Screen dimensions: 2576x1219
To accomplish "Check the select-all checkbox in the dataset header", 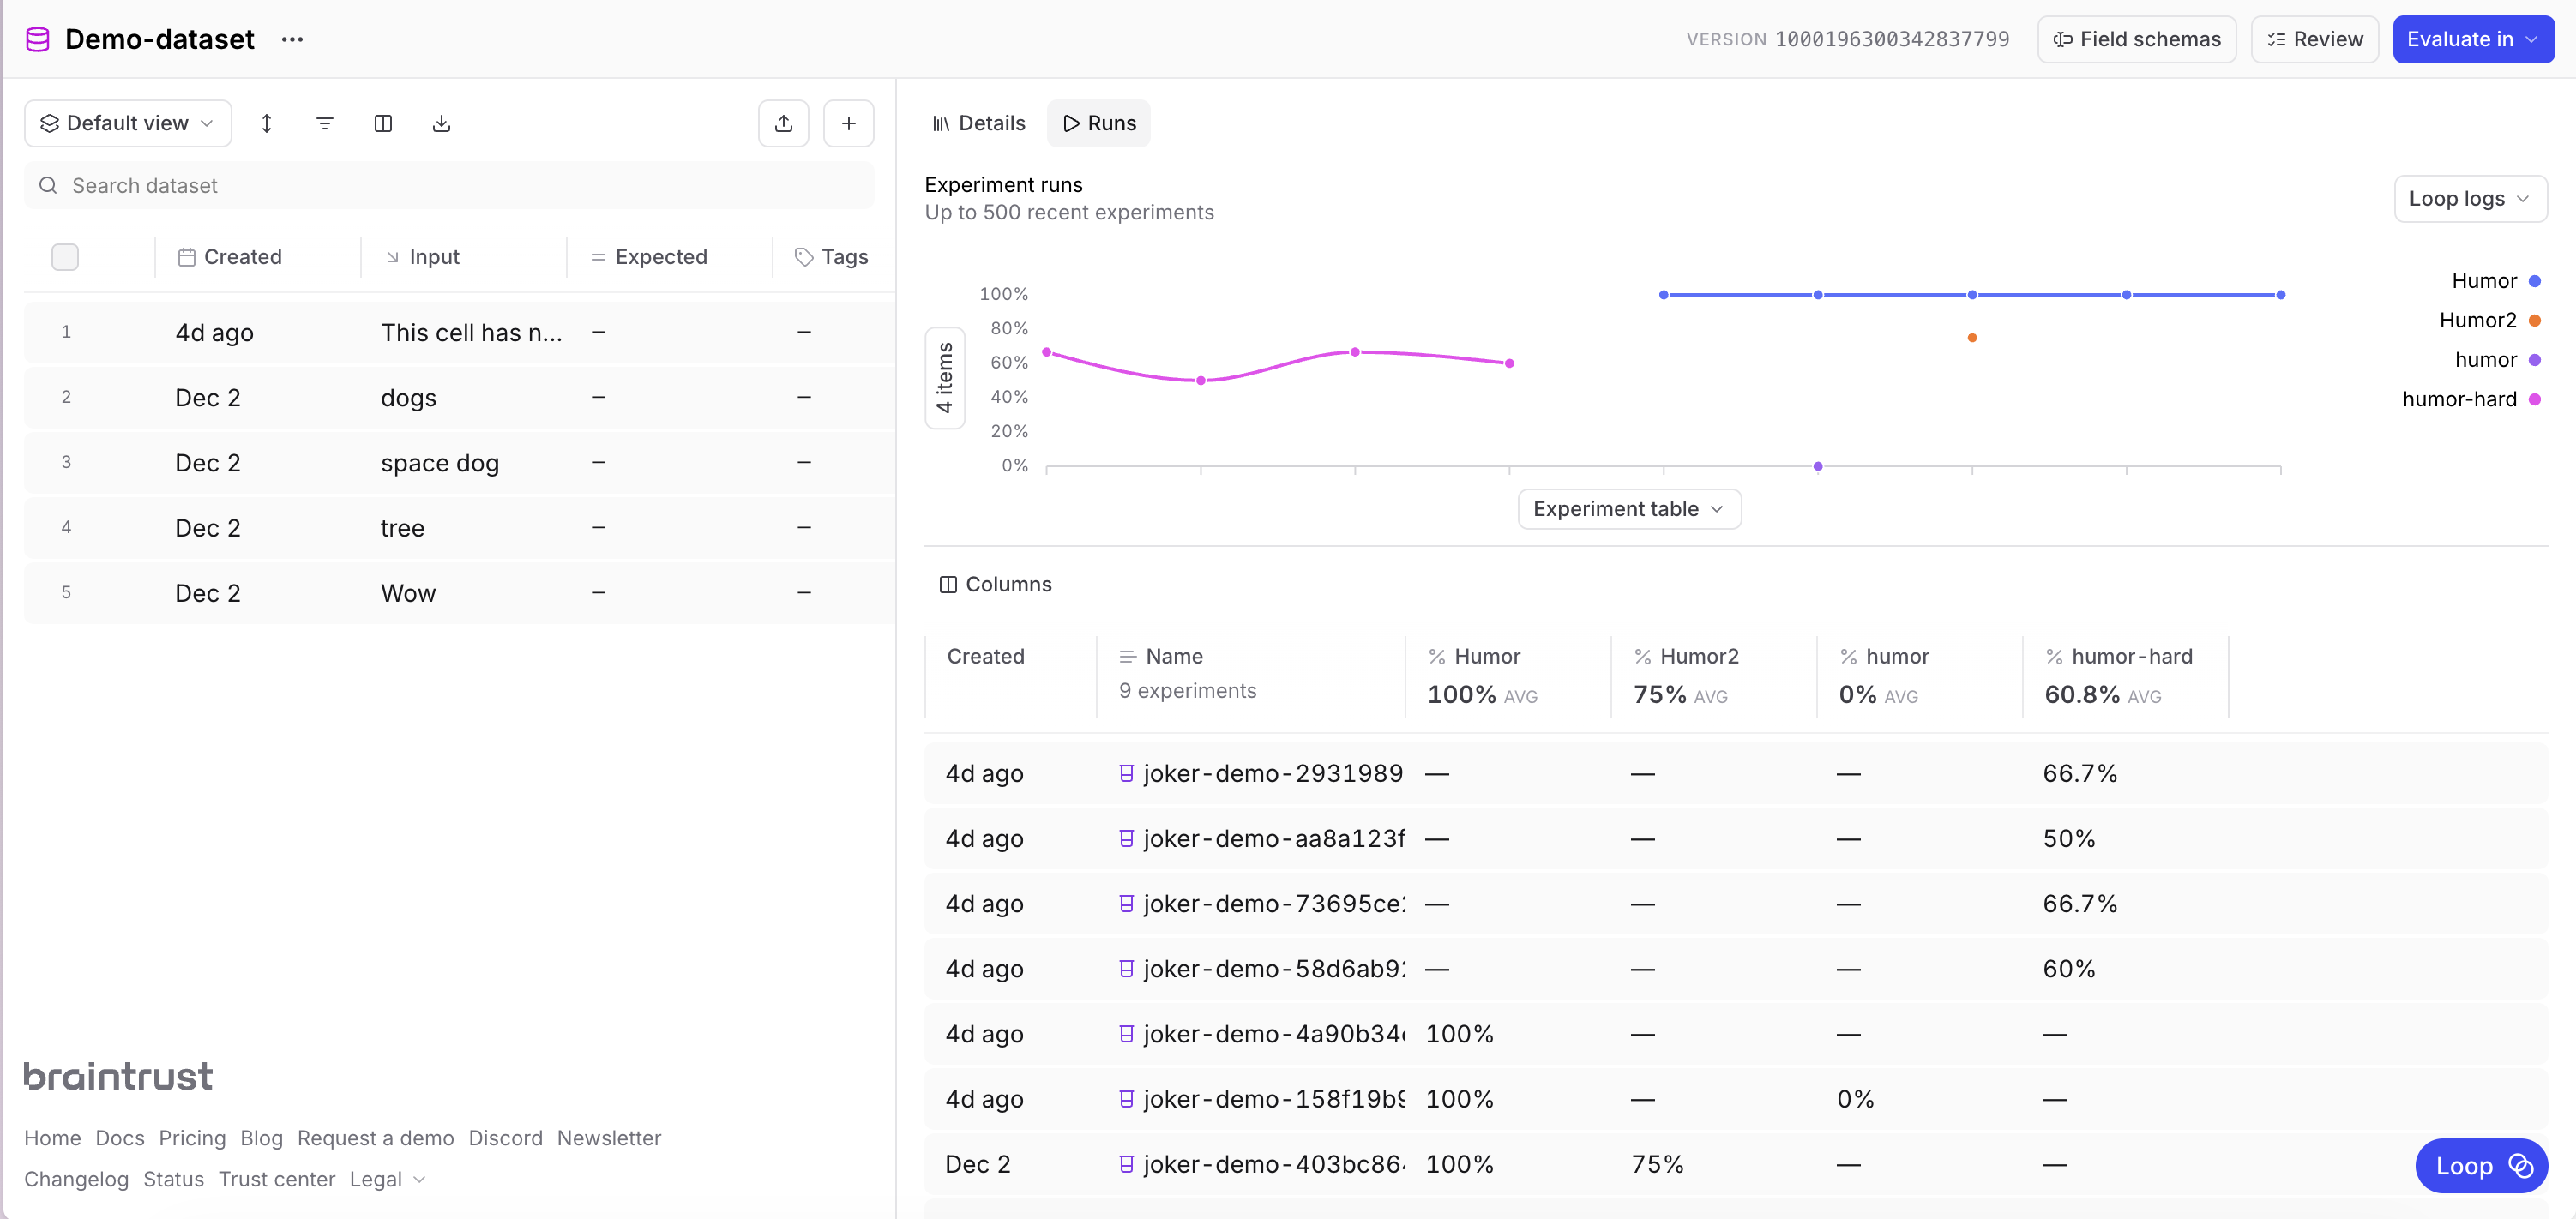I will [65, 257].
